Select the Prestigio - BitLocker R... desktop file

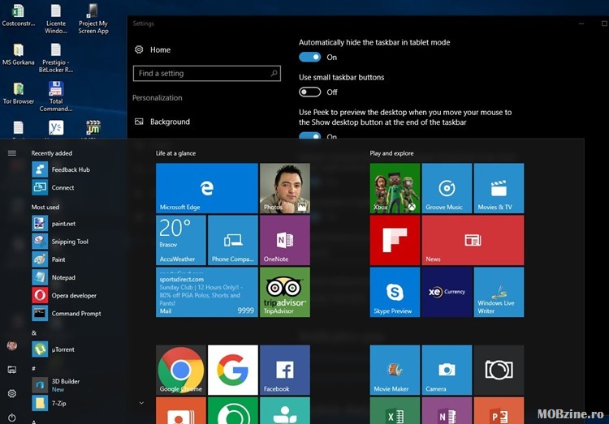[56, 58]
